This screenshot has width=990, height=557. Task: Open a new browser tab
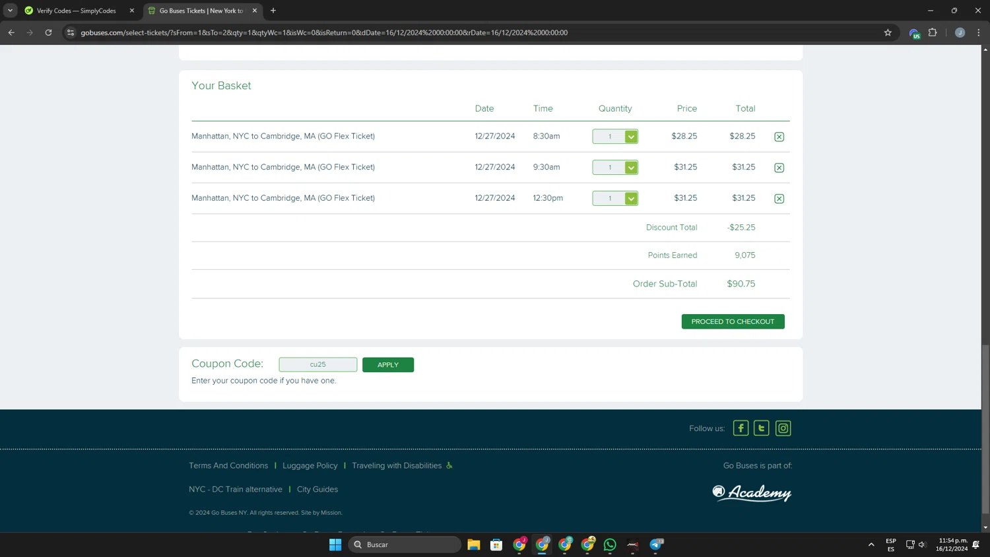273,11
